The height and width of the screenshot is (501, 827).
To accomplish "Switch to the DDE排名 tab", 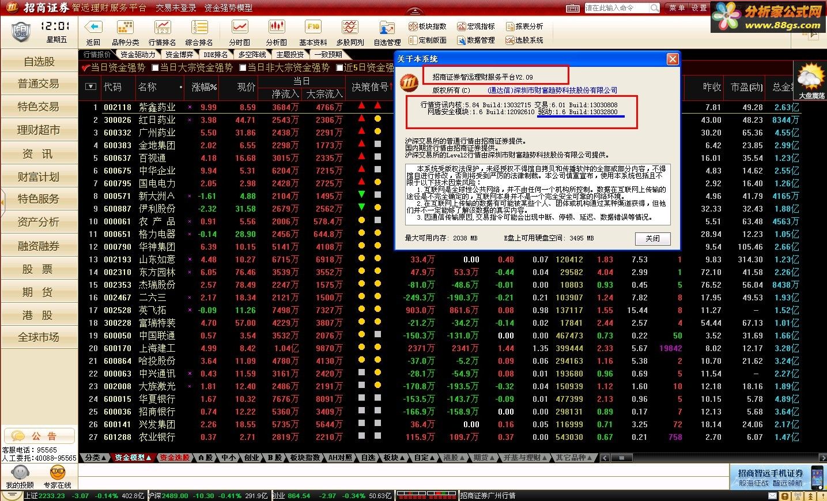I will (216, 55).
